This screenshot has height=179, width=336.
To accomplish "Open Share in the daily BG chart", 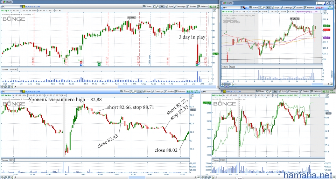I will click(147, 6).
